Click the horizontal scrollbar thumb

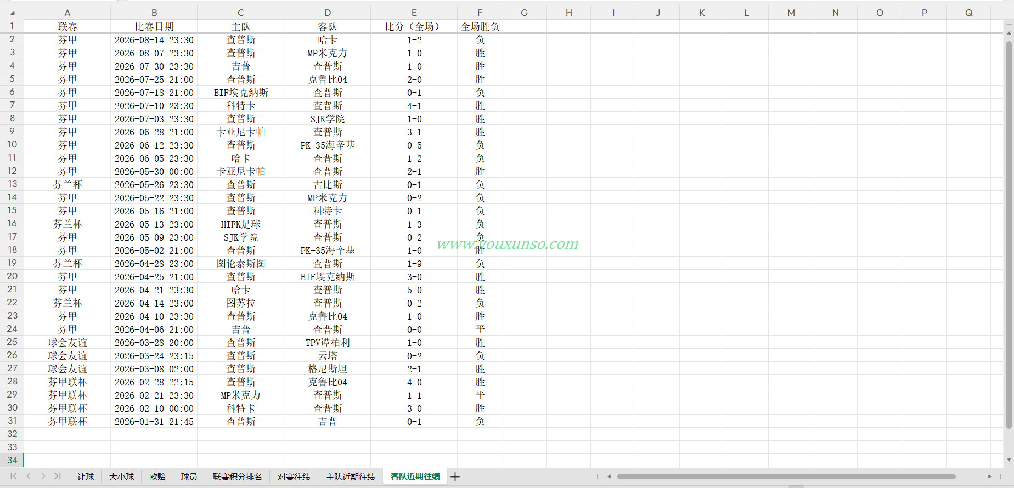click(x=786, y=476)
